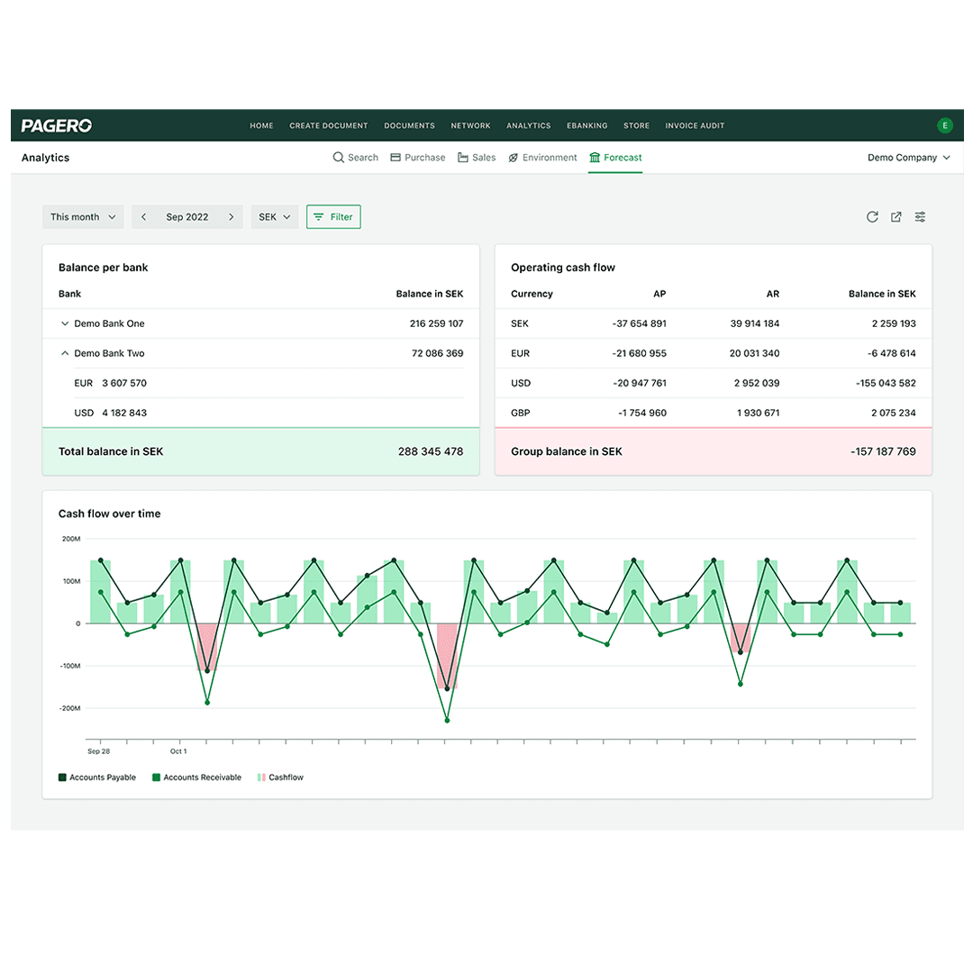The height and width of the screenshot is (973, 973).
Task: Open user avatar E menu
Action: coord(944,125)
